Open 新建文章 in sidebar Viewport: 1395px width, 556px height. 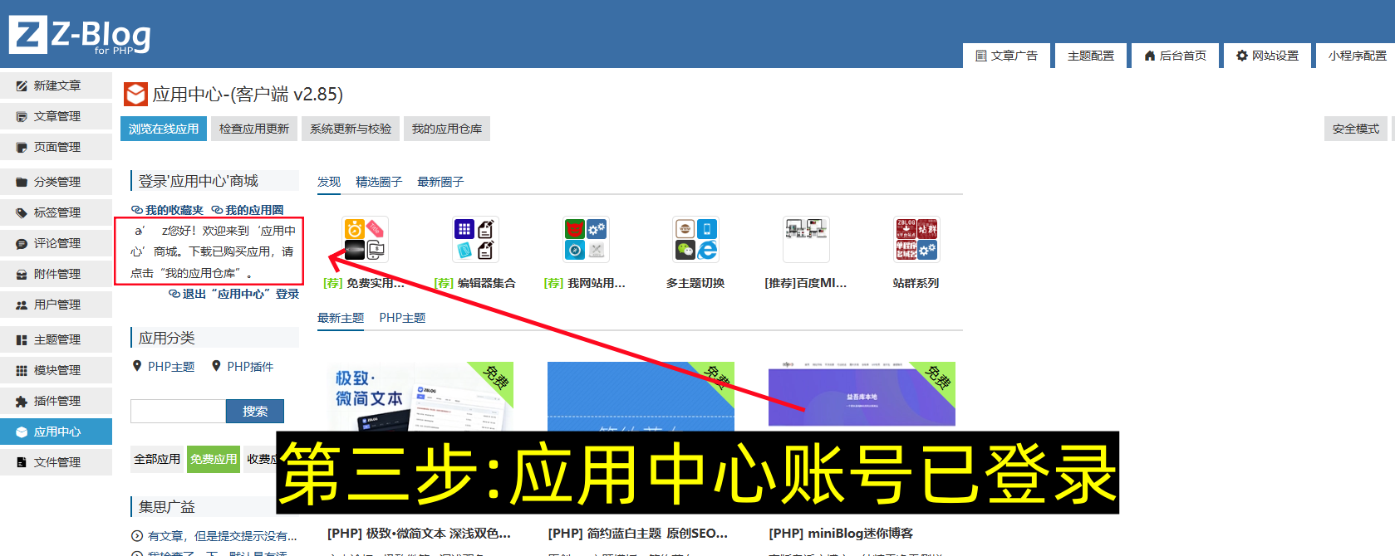[56, 85]
